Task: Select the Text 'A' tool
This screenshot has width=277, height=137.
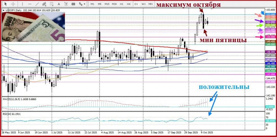Action: pyautogui.click(x=59, y=4)
